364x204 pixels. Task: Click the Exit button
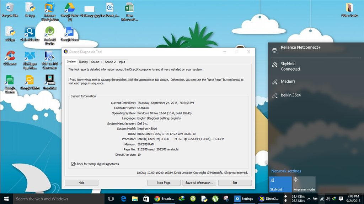pos(235,183)
